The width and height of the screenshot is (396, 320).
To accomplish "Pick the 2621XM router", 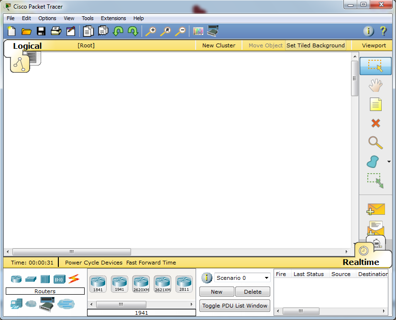I will coord(163,284).
